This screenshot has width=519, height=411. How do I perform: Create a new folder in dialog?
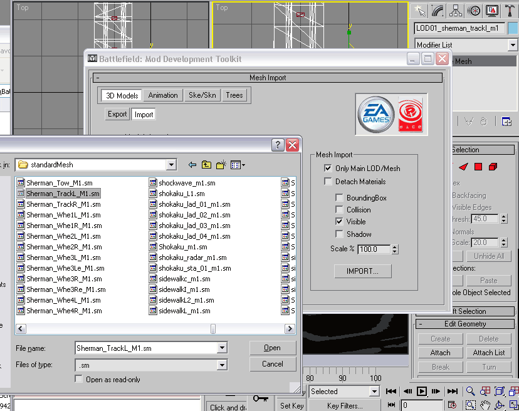221,165
